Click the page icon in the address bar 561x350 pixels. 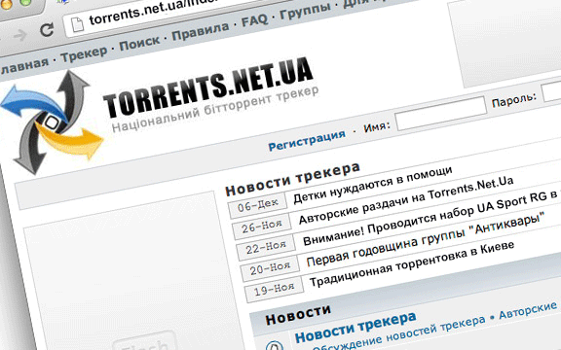(77, 25)
